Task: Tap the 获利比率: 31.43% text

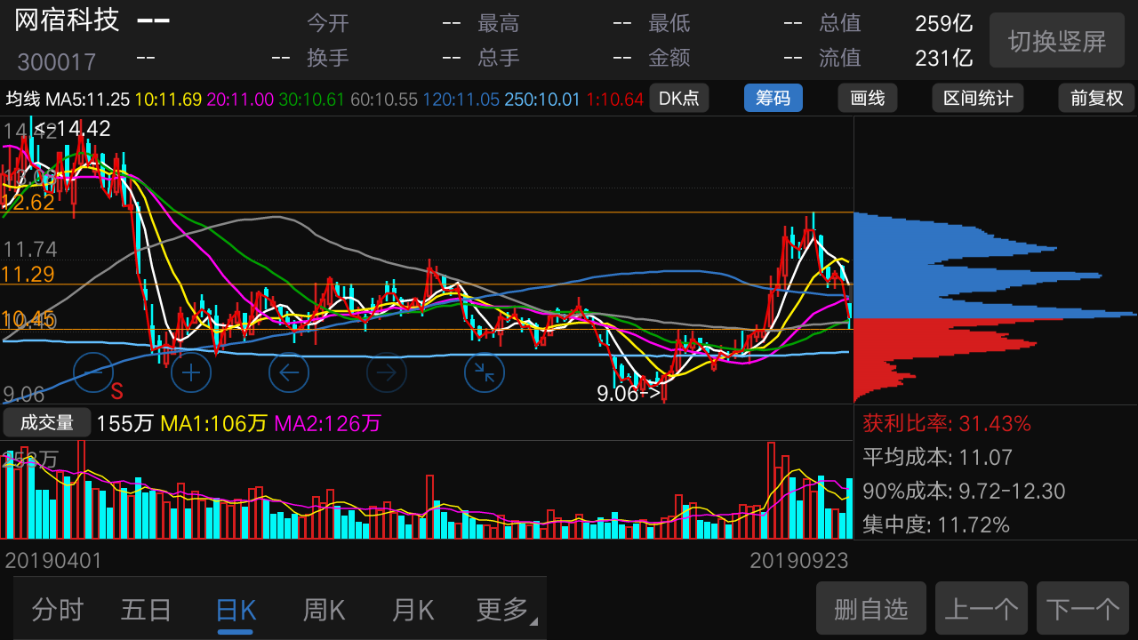Action: [x=947, y=423]
